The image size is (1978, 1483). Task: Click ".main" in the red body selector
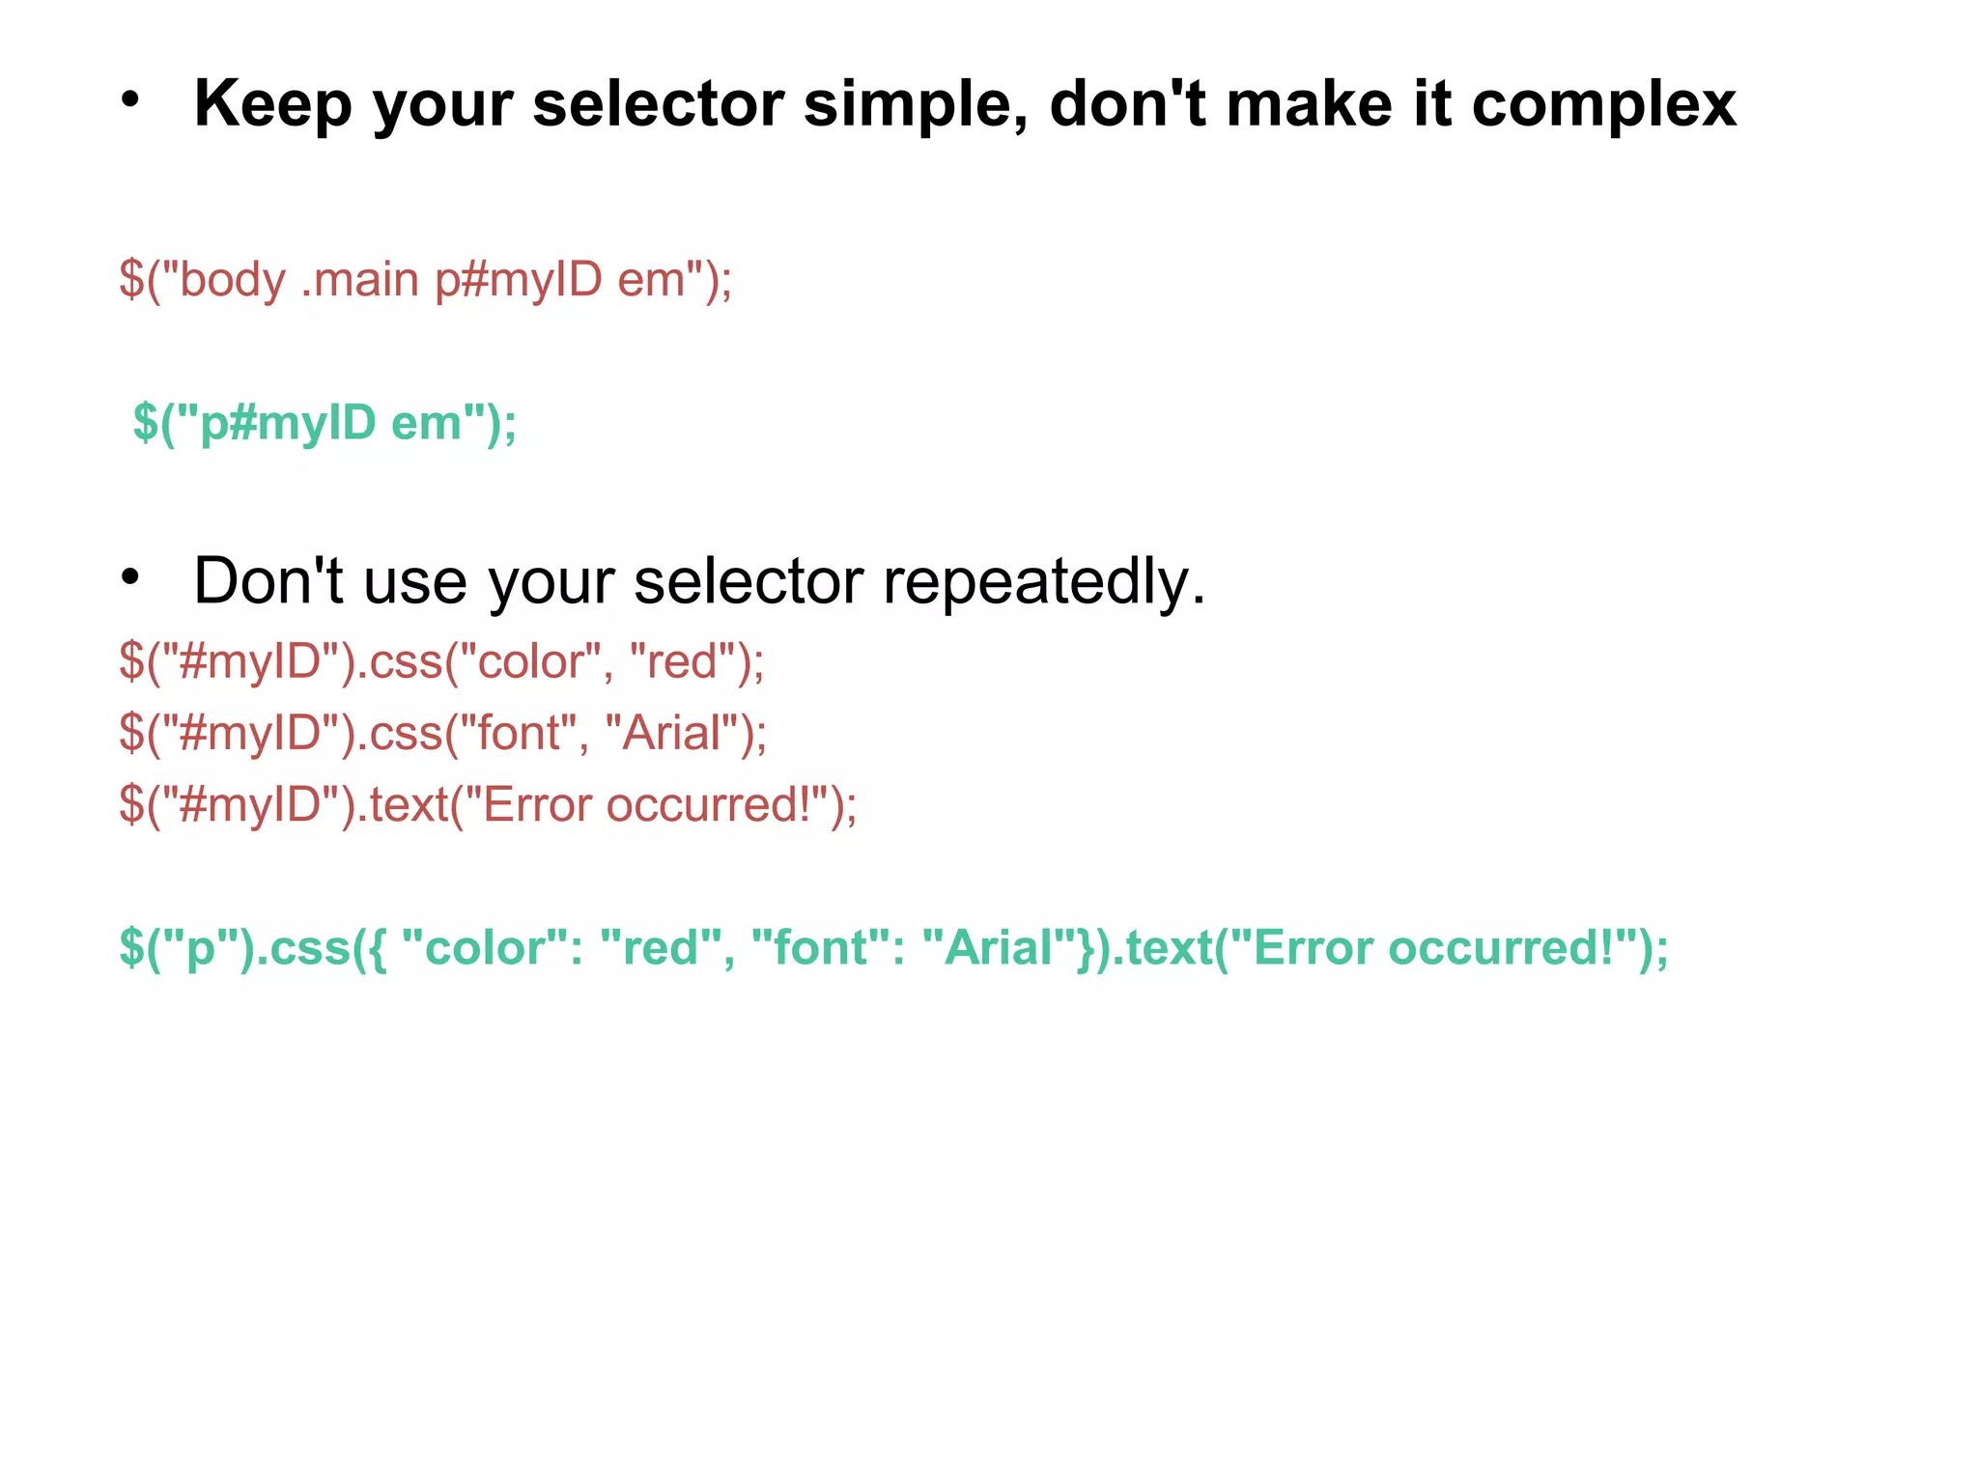tap(360, 280)
